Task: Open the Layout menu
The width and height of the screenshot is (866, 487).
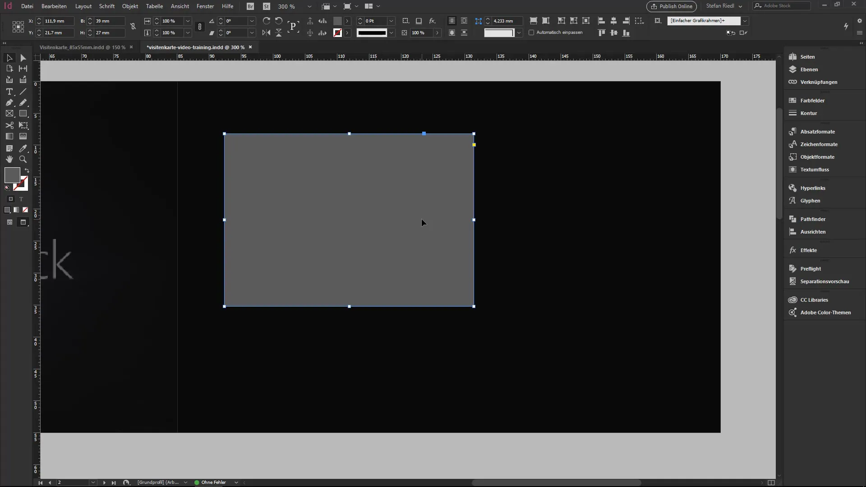Action: (x=83, y=6)
